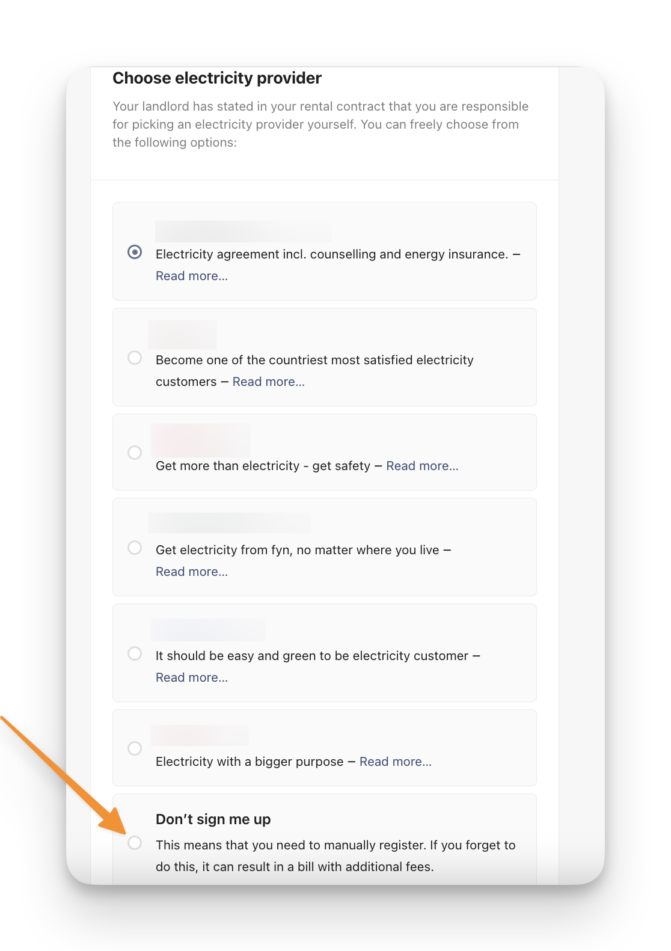Select the energy insurance agreement radio button

pyautogui.click(x=135, y=252)
